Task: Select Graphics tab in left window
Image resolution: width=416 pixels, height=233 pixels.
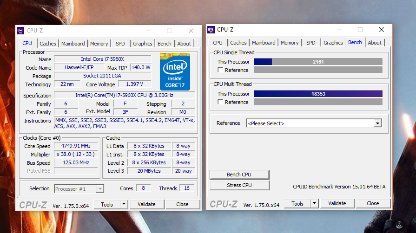Action: point(143,44)
